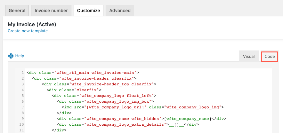Image resolution: width=283 pixels, height=133 pixels.
Task: Click code line 2 wfte_invoice-header div
Action: (x=84, y=78)
